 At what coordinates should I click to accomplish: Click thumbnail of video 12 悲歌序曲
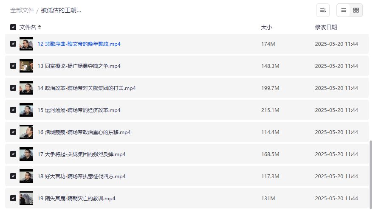26,44
